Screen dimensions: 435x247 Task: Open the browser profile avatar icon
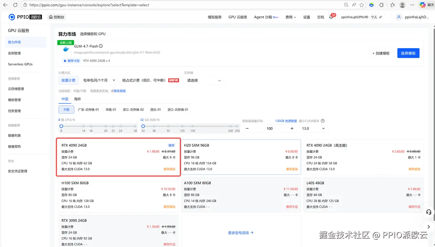[402, 5]
